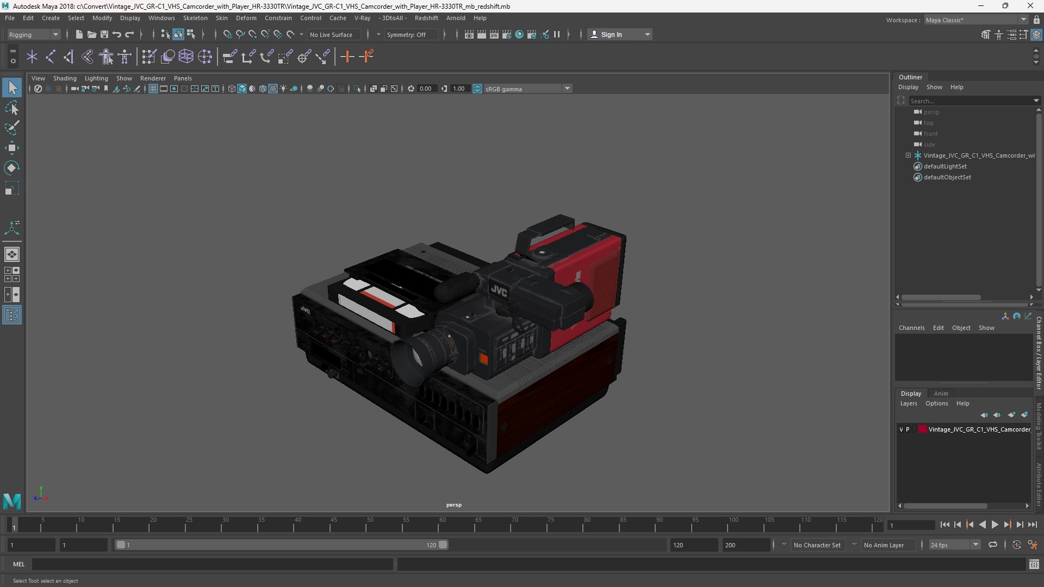The height and width of the screenshot is (587, 1044).
Task: Click the Undo arrow icon
Action: [x=117, y=34]
